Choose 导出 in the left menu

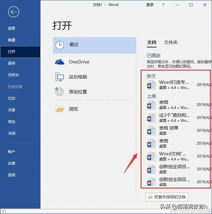pyautogui.click(x=11, y=122)
